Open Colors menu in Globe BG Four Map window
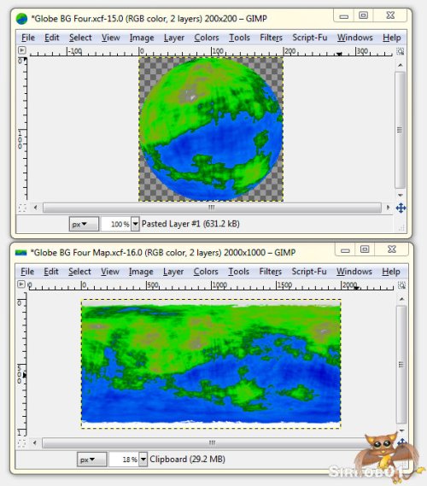This screenshot has height=486, width=427. click(x=206, y=272)
